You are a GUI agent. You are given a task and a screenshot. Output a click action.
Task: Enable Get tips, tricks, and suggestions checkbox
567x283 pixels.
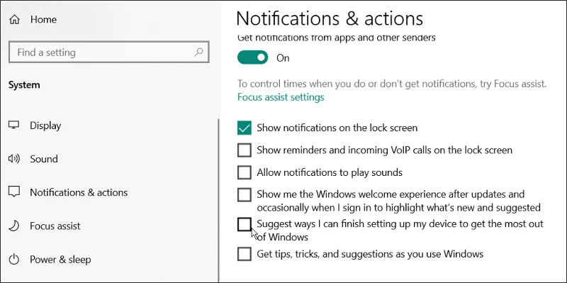(x=245, y=254)
